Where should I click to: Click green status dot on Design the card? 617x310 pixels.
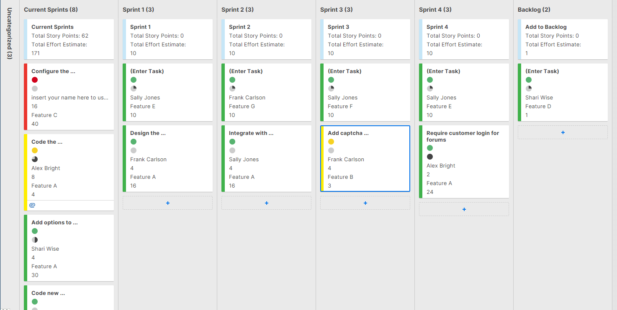click(134, 142)
